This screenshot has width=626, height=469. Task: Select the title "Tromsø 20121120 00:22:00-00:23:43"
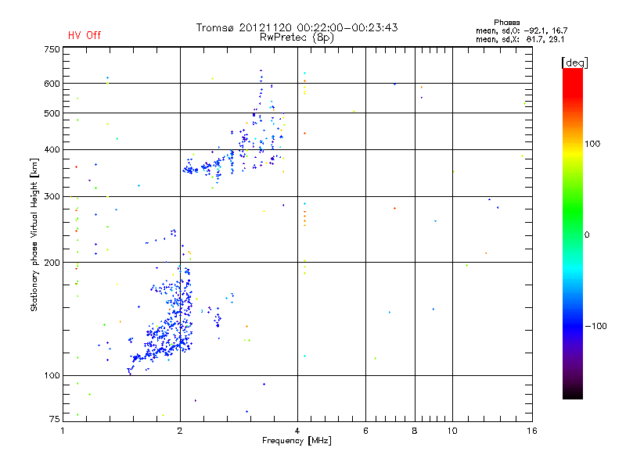(297, 27)
